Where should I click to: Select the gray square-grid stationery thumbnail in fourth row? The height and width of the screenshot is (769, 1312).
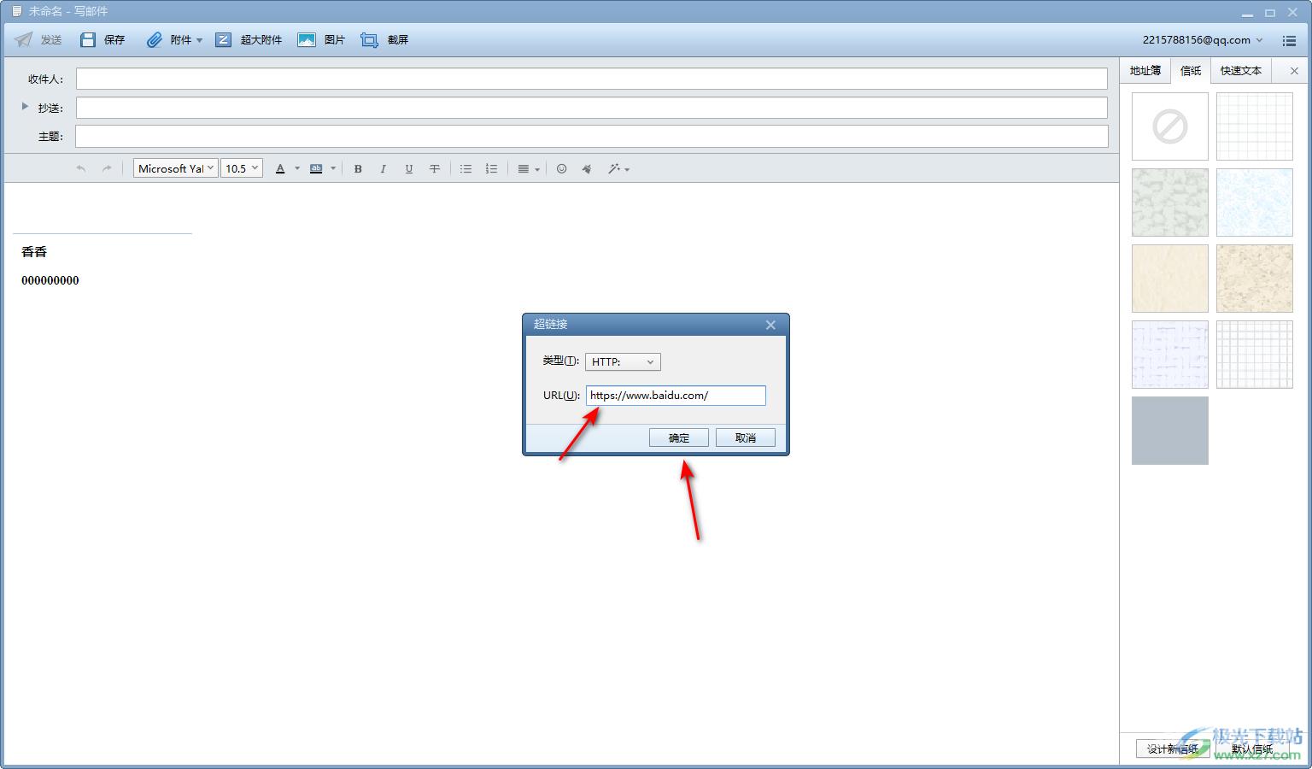click(1255, 355)
